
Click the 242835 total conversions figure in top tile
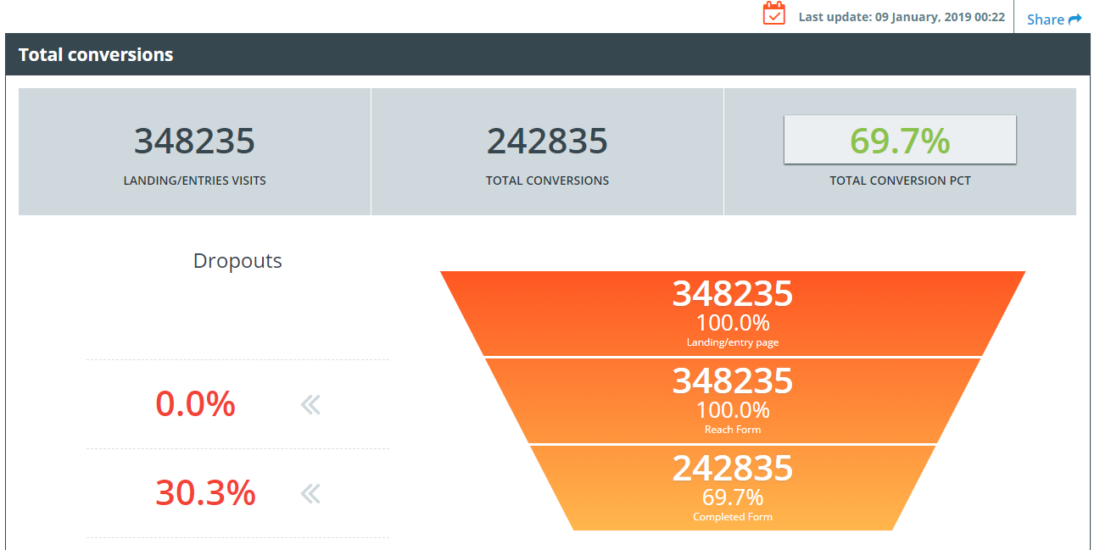pos(547,141)
